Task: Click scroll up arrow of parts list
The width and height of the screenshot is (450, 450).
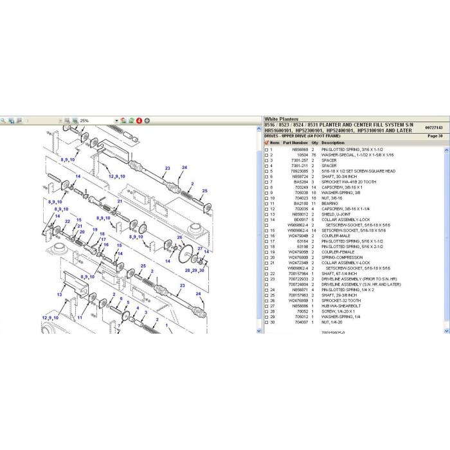Action: 447,150
